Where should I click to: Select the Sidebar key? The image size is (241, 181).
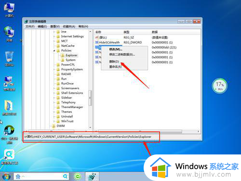(67, 97)
